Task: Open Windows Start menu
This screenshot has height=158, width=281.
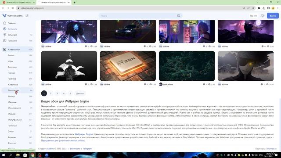Action: point(4,155)
